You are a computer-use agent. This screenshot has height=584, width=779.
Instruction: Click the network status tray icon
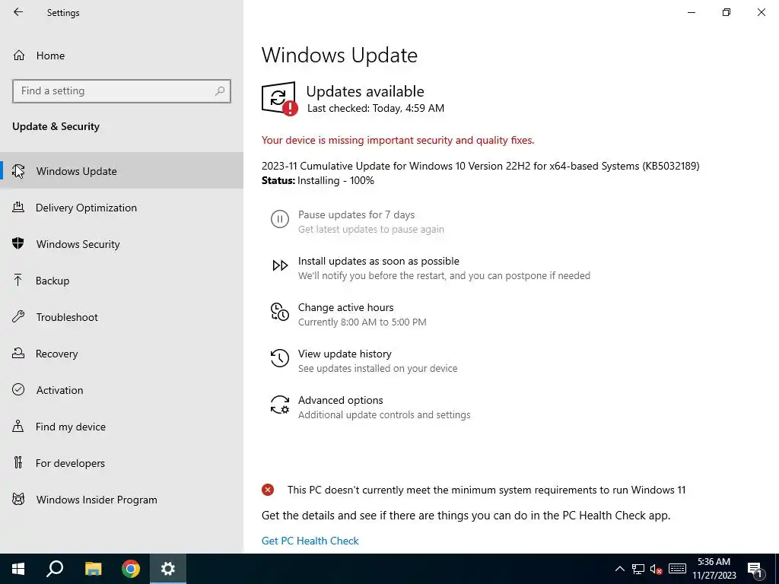(638, 569)
